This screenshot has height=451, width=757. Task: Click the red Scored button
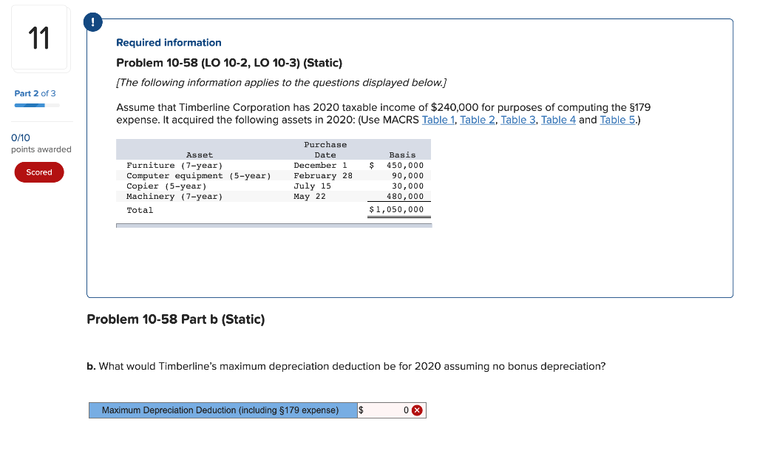39,172
